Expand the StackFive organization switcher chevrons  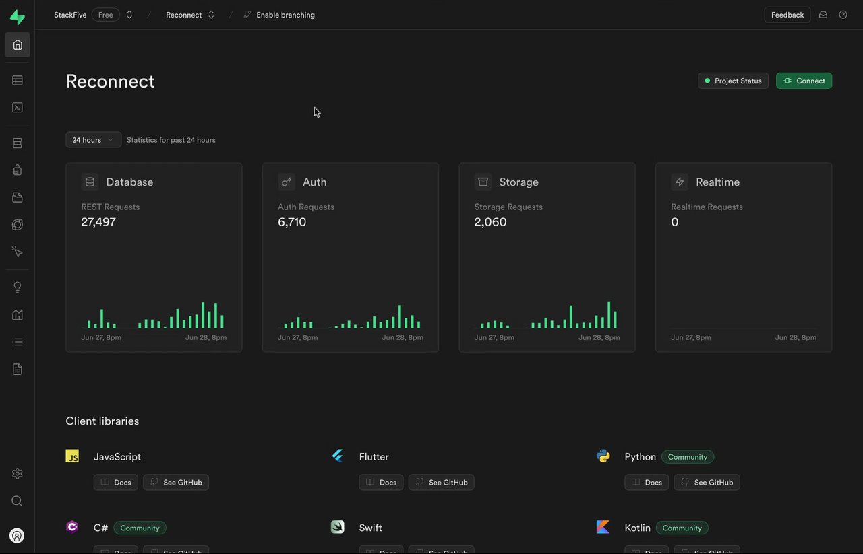129,15
